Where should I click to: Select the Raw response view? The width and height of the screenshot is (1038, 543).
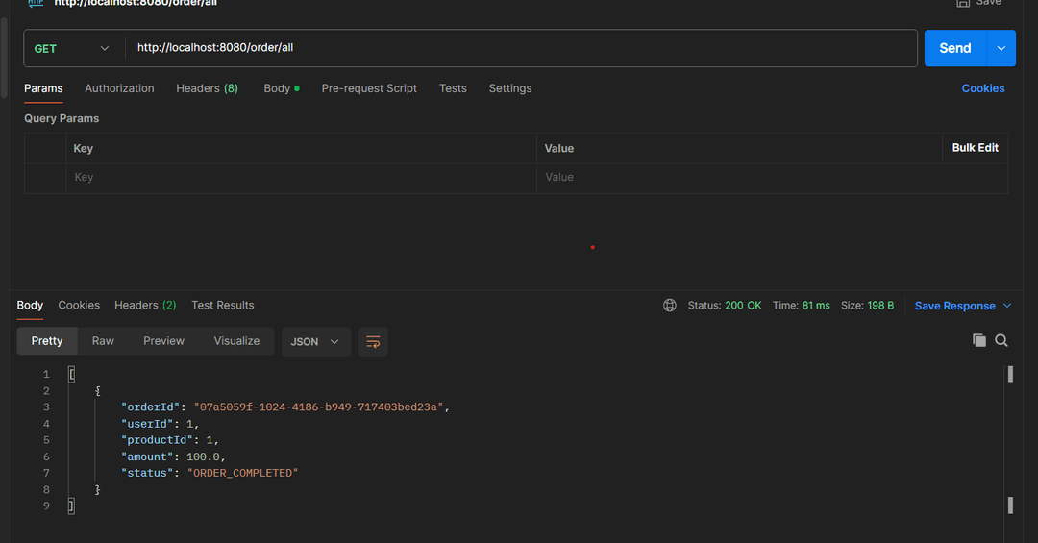pyautogui.click(x=103, y=341)
